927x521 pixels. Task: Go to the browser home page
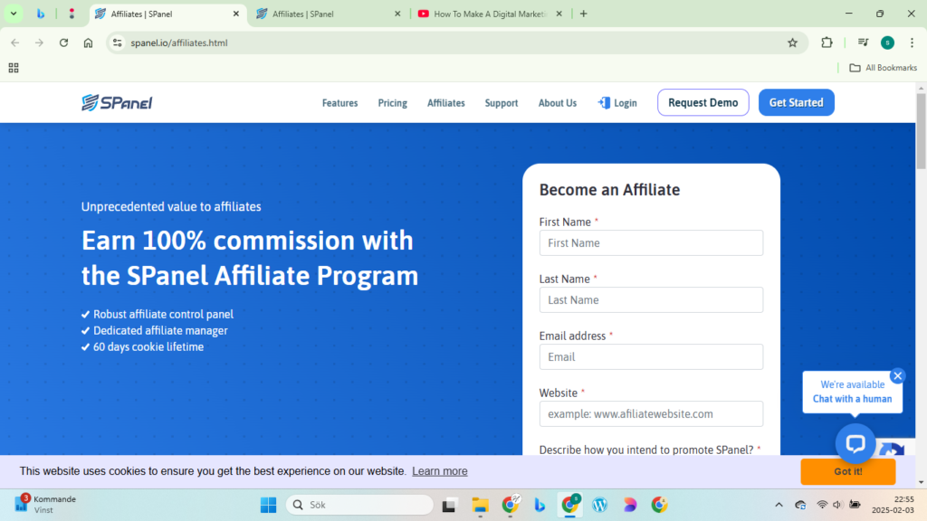point(88,43)
